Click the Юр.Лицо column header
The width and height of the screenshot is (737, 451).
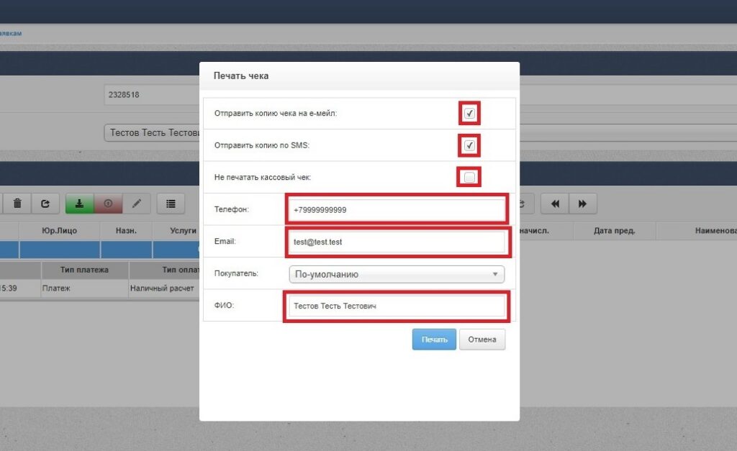(59, 231)
